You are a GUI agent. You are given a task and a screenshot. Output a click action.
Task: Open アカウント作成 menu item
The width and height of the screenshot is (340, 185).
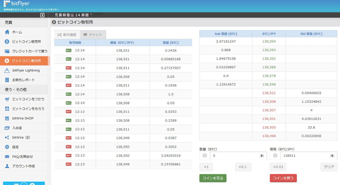tap(24, 166)
